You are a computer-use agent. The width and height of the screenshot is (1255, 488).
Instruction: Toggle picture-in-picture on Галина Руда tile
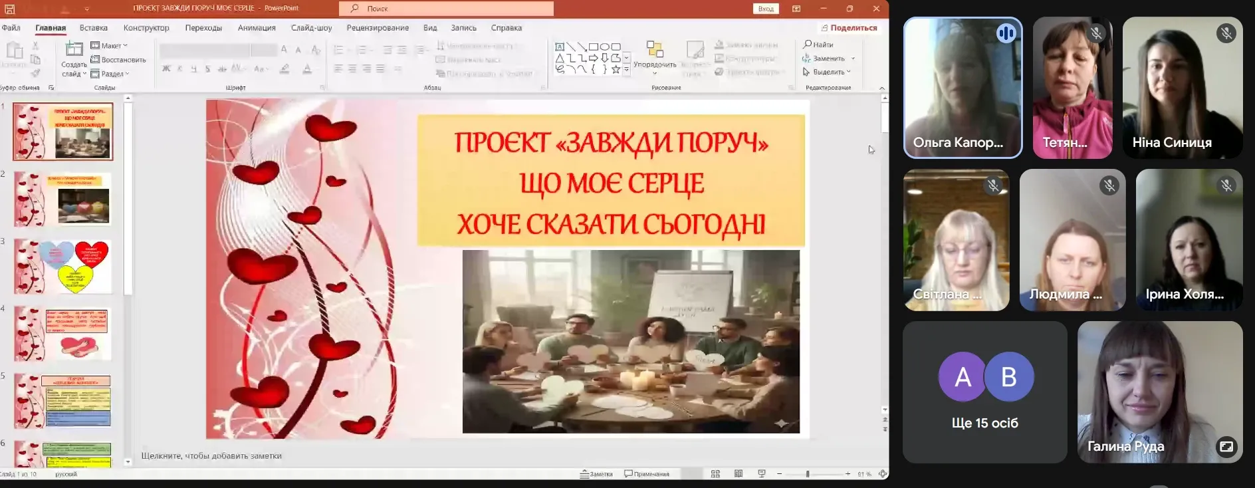pyautogui.click(x=1226, y=446)
